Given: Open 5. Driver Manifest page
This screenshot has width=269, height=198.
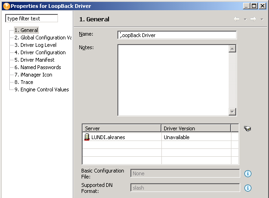Looking at the screenshot, I should [x=34, y=60].
